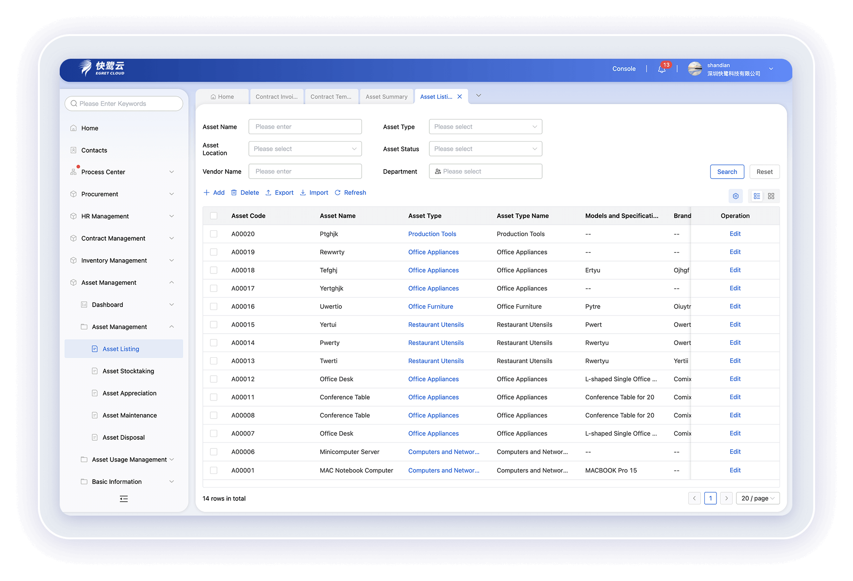This screenshot has width=853, height=581.
Task: Tick the select-all checkbox in table header
Action: click(214, 216)
